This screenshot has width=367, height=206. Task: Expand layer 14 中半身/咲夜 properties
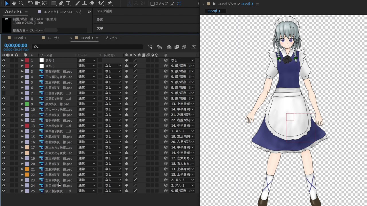point(22,131)
